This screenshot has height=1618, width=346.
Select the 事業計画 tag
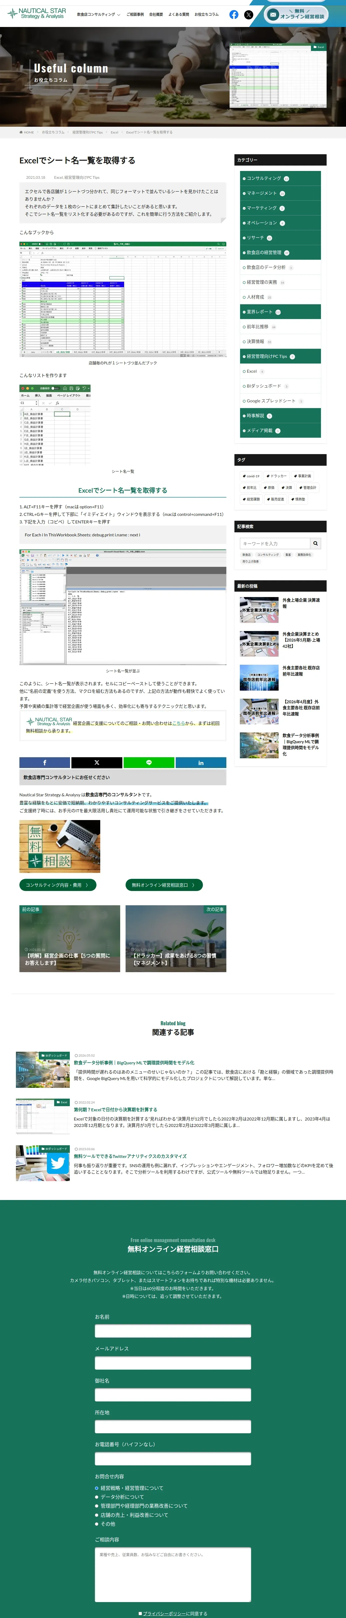coord(303,476)
